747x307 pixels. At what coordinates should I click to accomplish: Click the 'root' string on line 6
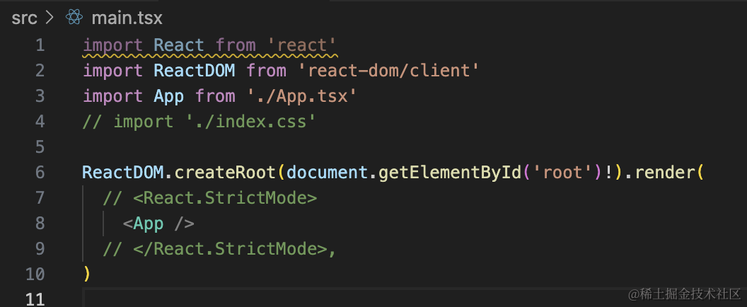point(562,172)
